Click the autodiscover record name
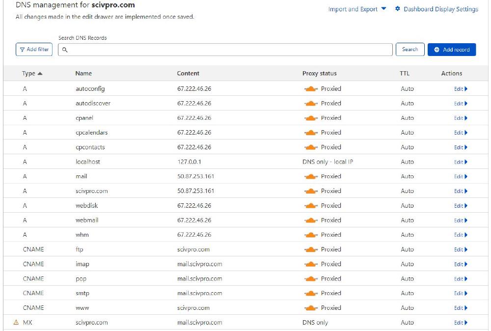Viewport: 491px width, 331px height. (93, 103)
